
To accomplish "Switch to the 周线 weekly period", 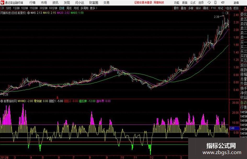I will [x=69, y=8].
